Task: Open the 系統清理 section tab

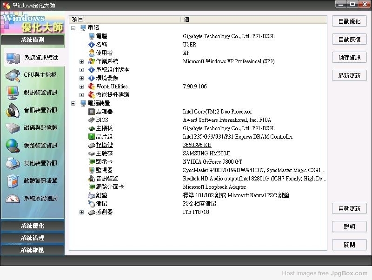Action: coord(33,238)
